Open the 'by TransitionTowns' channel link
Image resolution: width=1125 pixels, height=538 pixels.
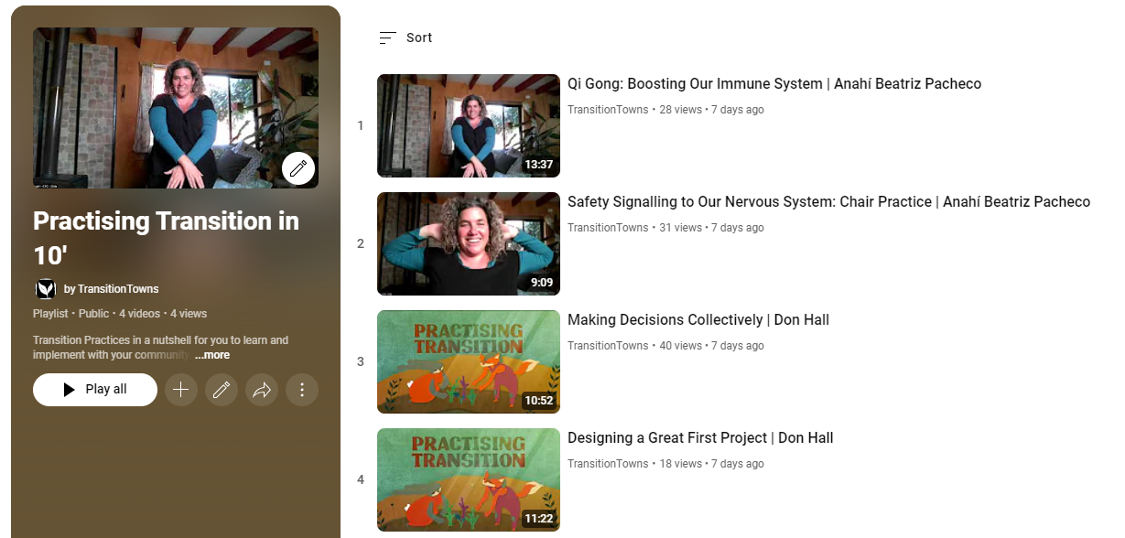111,289
